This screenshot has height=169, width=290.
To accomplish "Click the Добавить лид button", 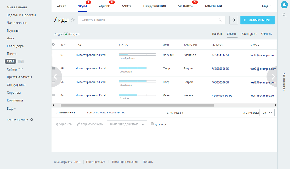I will tap(257, 20).
